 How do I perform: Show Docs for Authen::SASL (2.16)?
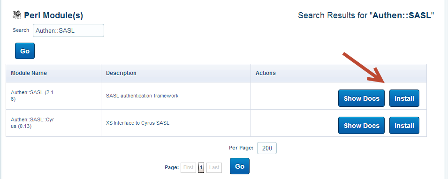pyautogui.click(x=361, y=98)
